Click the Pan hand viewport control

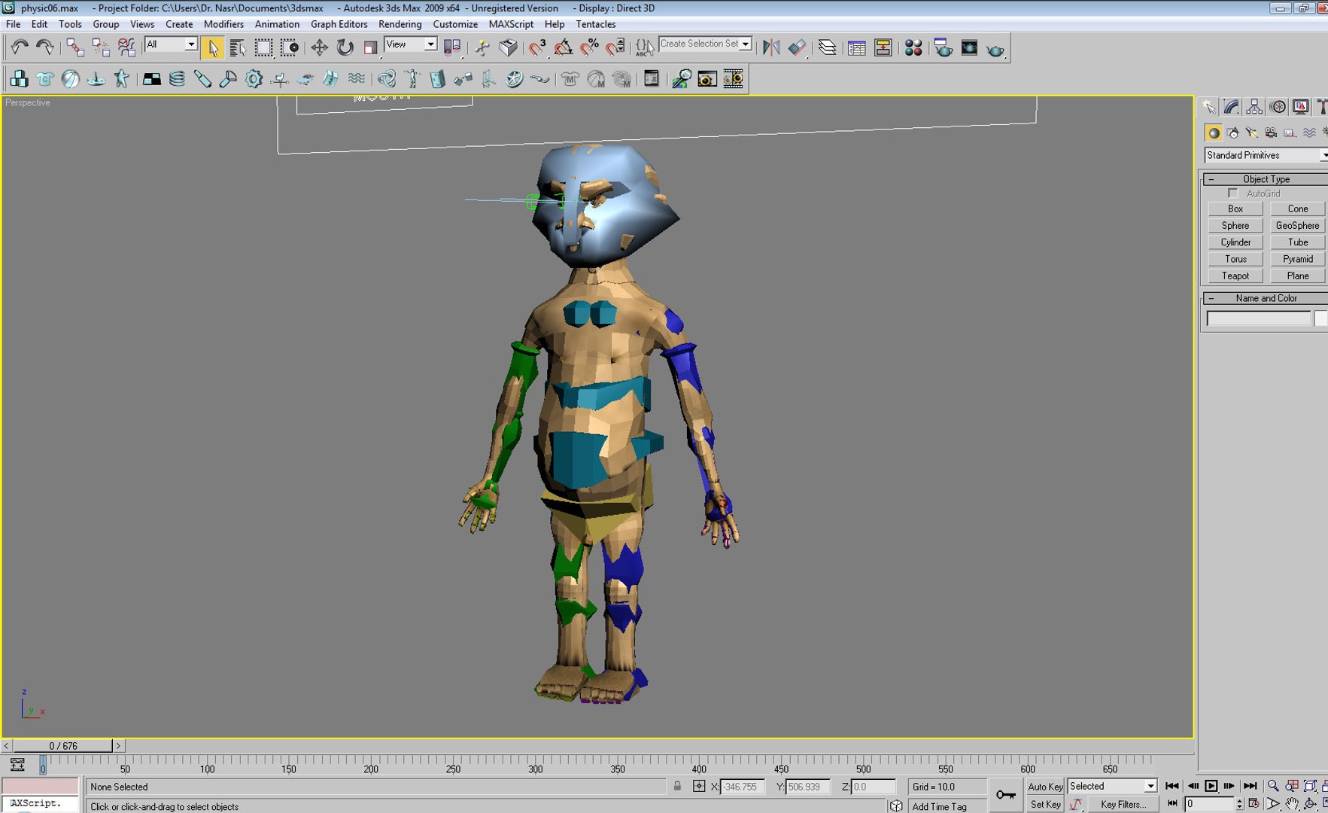click(x=1292, y=804)
